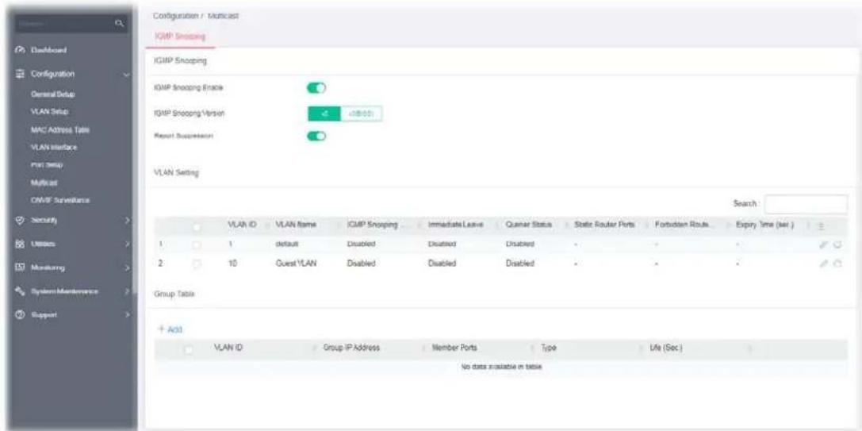This screenshot has height=431, width=862.
Task: Sort by Life (Sec.) column header
Action: click(666, 348)
